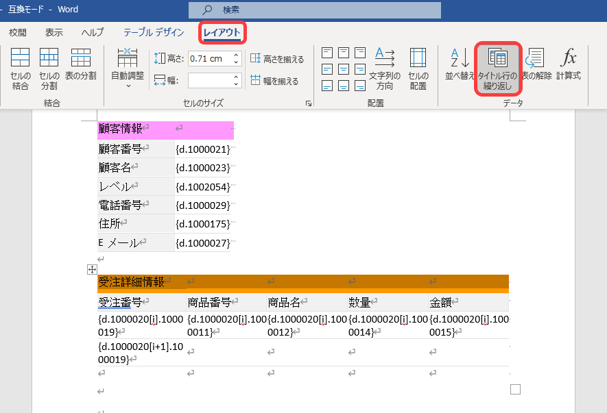The width and height of the screenshot is (607, 413).
Task: Expand the 自動調整 AutoFit dropdown
Action: (x=128, y=70)
